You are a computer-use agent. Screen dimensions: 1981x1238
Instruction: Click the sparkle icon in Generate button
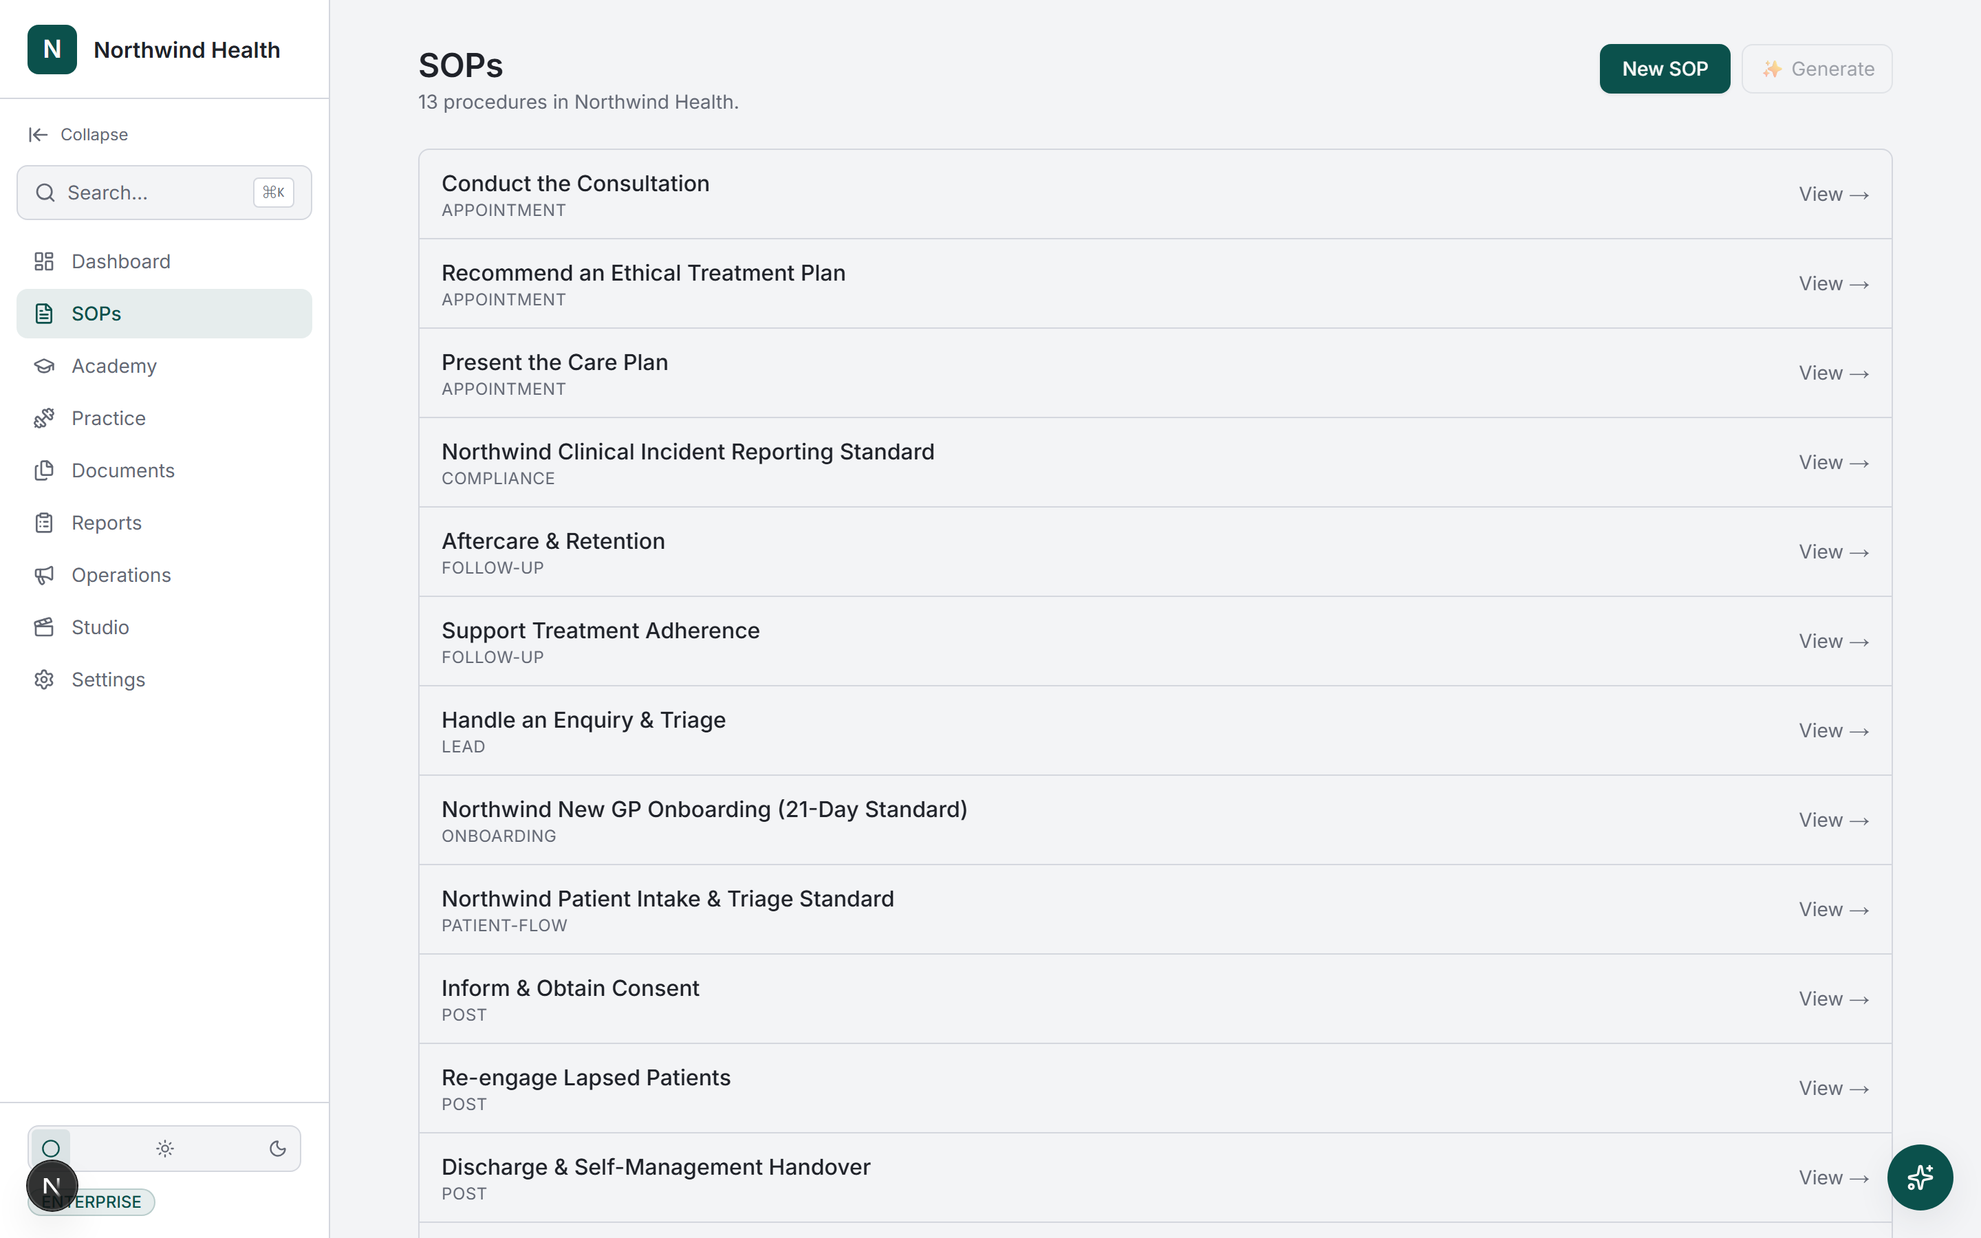[1771, 69]
